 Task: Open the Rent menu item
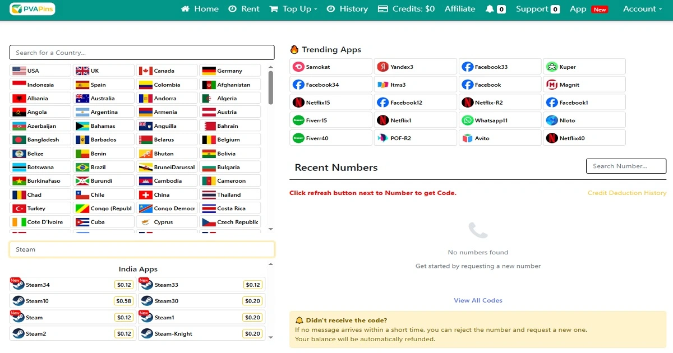(244, 9)
